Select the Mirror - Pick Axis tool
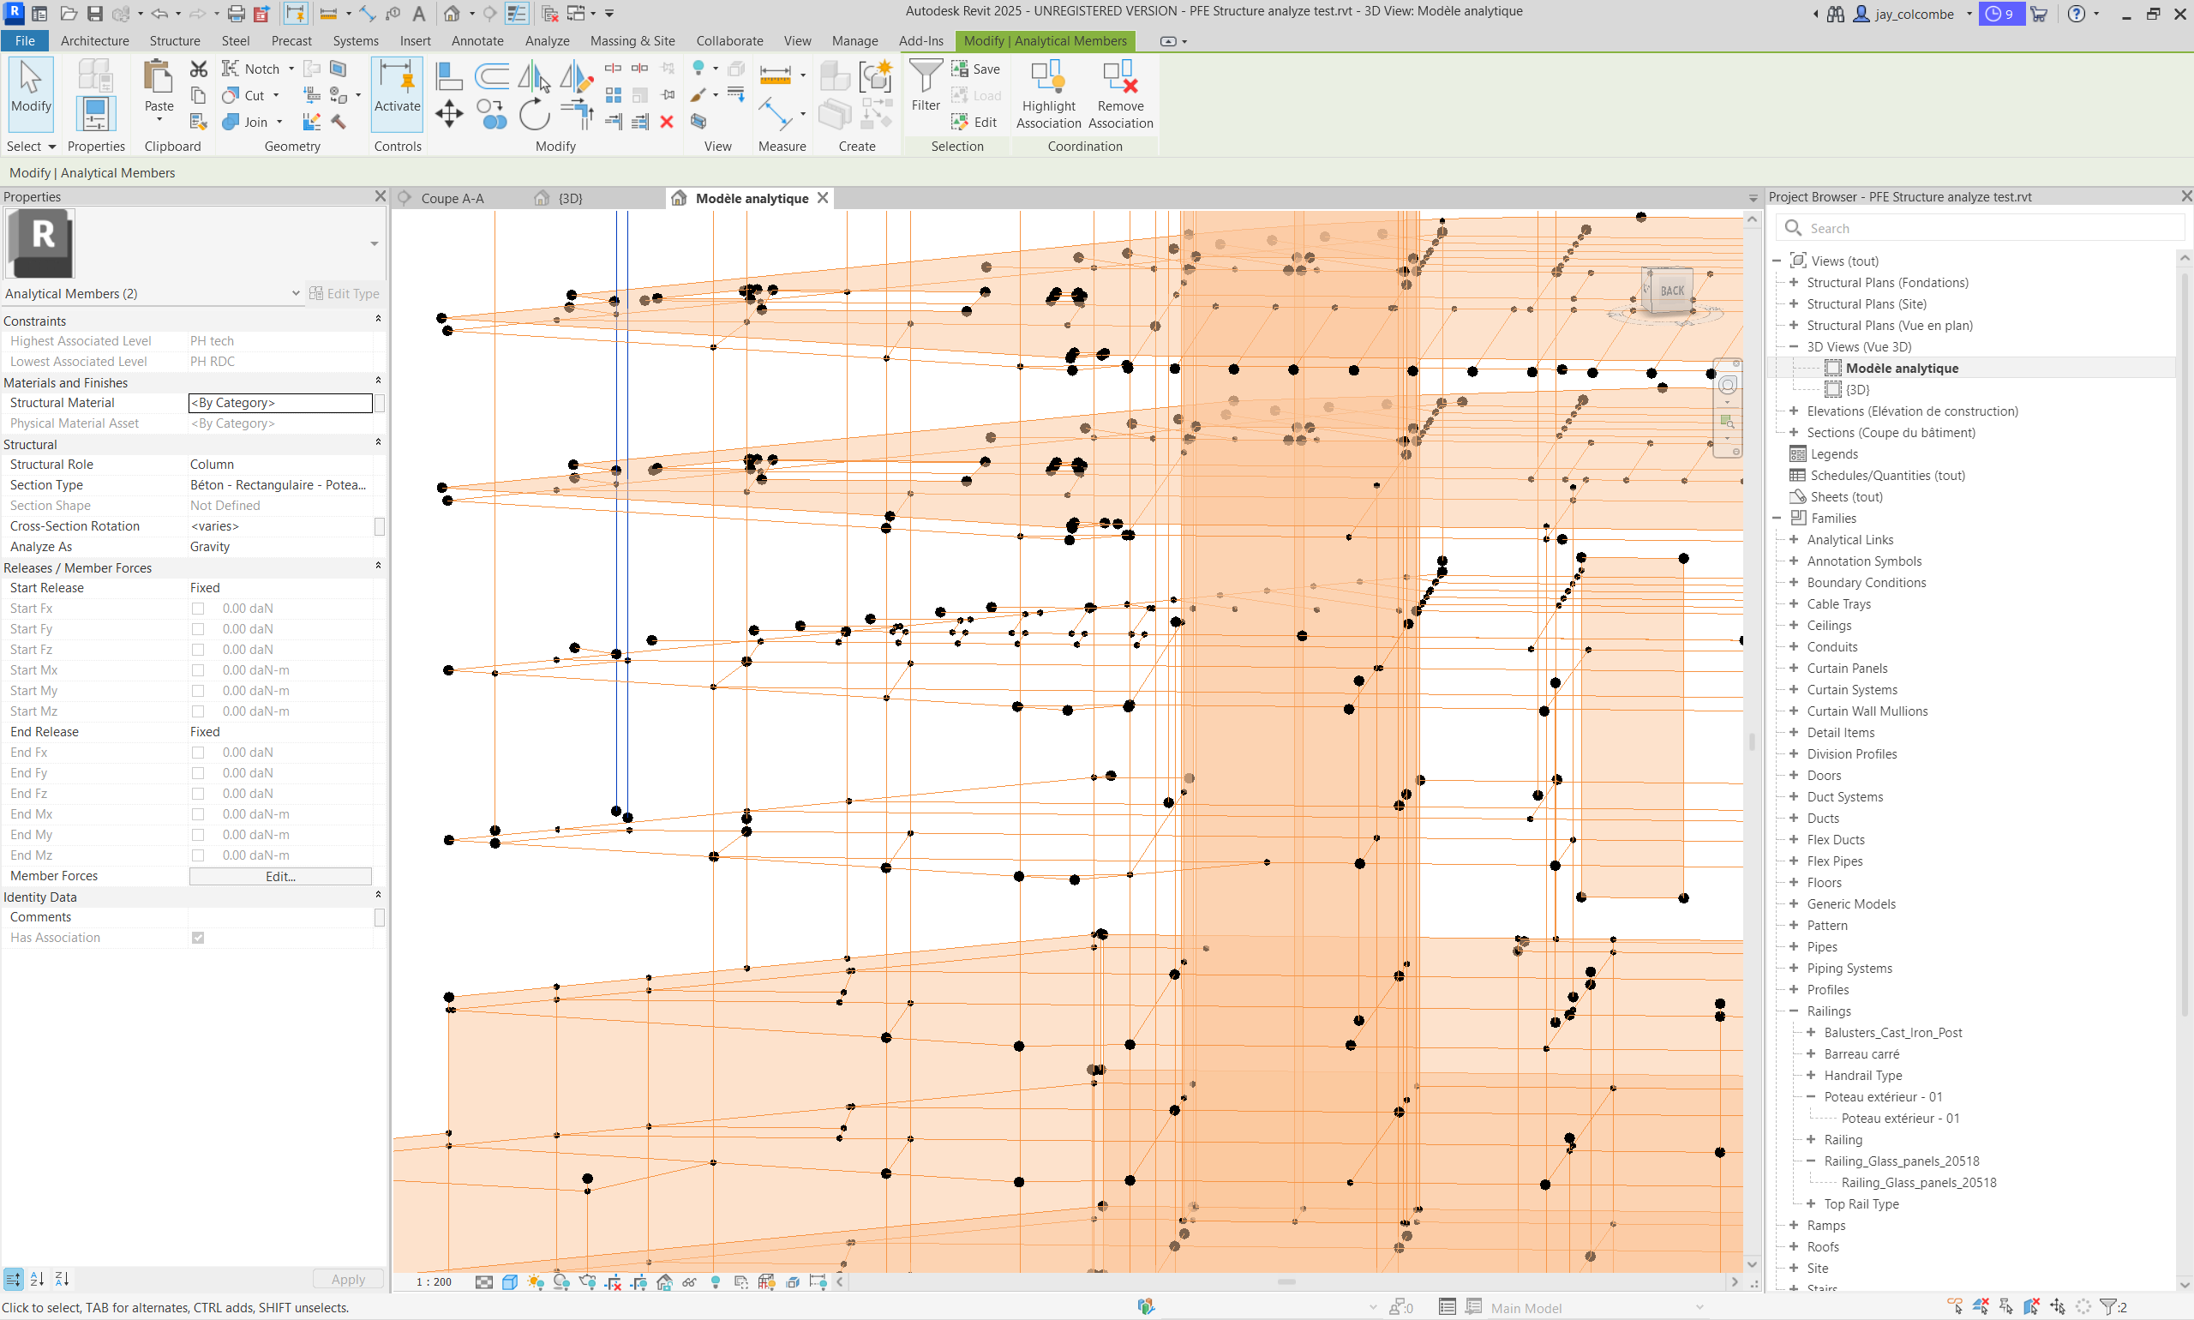This screenshot has height=1320, width=2194. (x=535, y=77)
